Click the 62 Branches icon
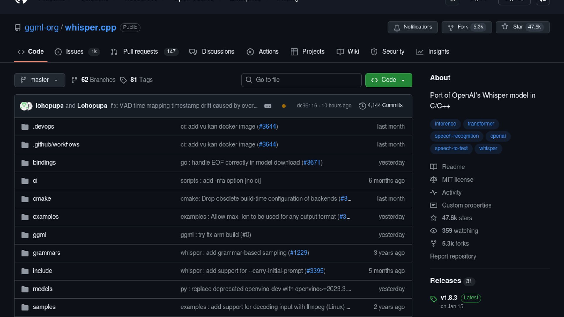 point(74,80)
